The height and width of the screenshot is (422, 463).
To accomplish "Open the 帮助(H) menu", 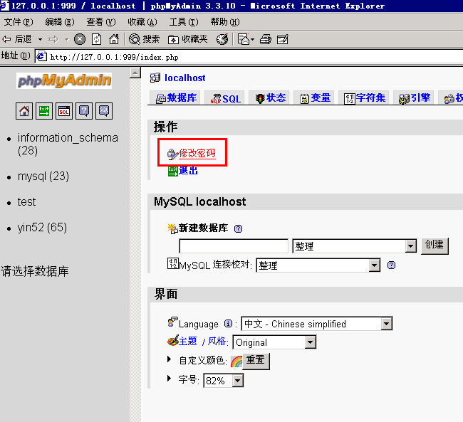I will click(225, 22).
